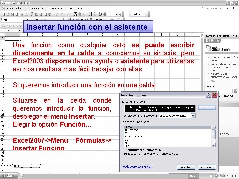The image size is (239, 179).
Task: Select column header B
Action: click(x=28, y=35)
